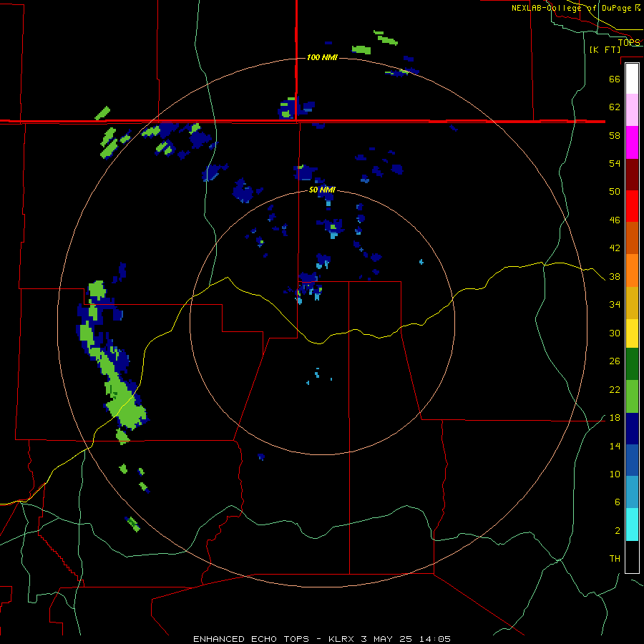
Task: Click the "3 MAY 25" date in the caption
Action: 387,639
